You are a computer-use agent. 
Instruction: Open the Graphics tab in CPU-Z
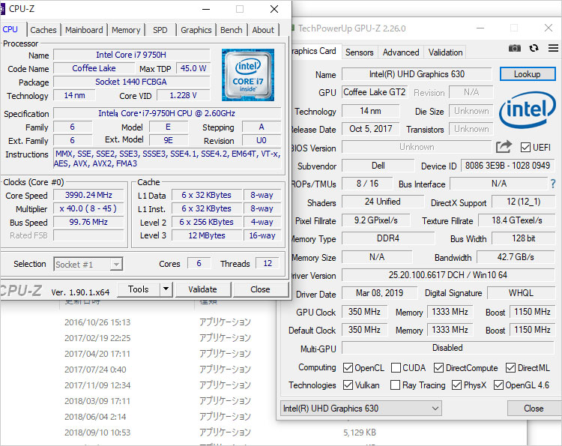pyautogui.click(x=196, y=30)
